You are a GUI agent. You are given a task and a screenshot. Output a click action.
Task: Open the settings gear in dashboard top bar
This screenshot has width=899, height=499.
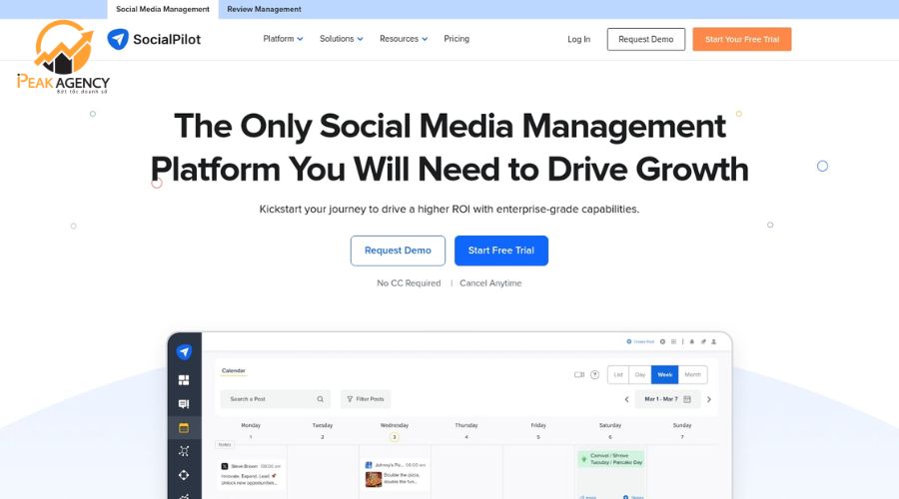coord(663,341)
